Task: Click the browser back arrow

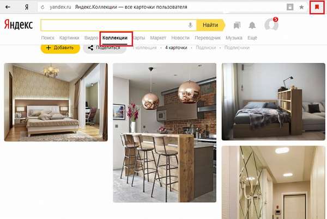Action: pyautogui.click(x=8, y=7)
